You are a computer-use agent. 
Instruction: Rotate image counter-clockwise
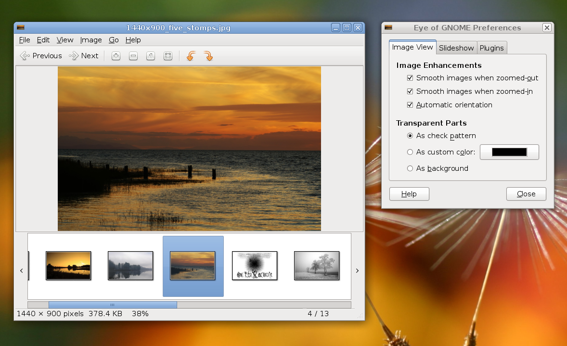(x=191, y=56)
